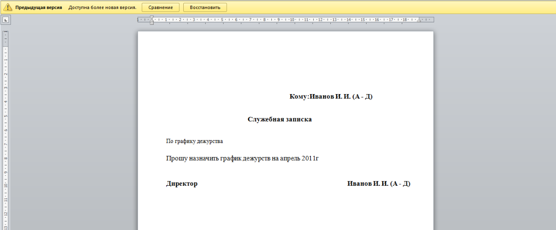Click the text 'По графику дежурства'
556x230 pixels.
194,141
